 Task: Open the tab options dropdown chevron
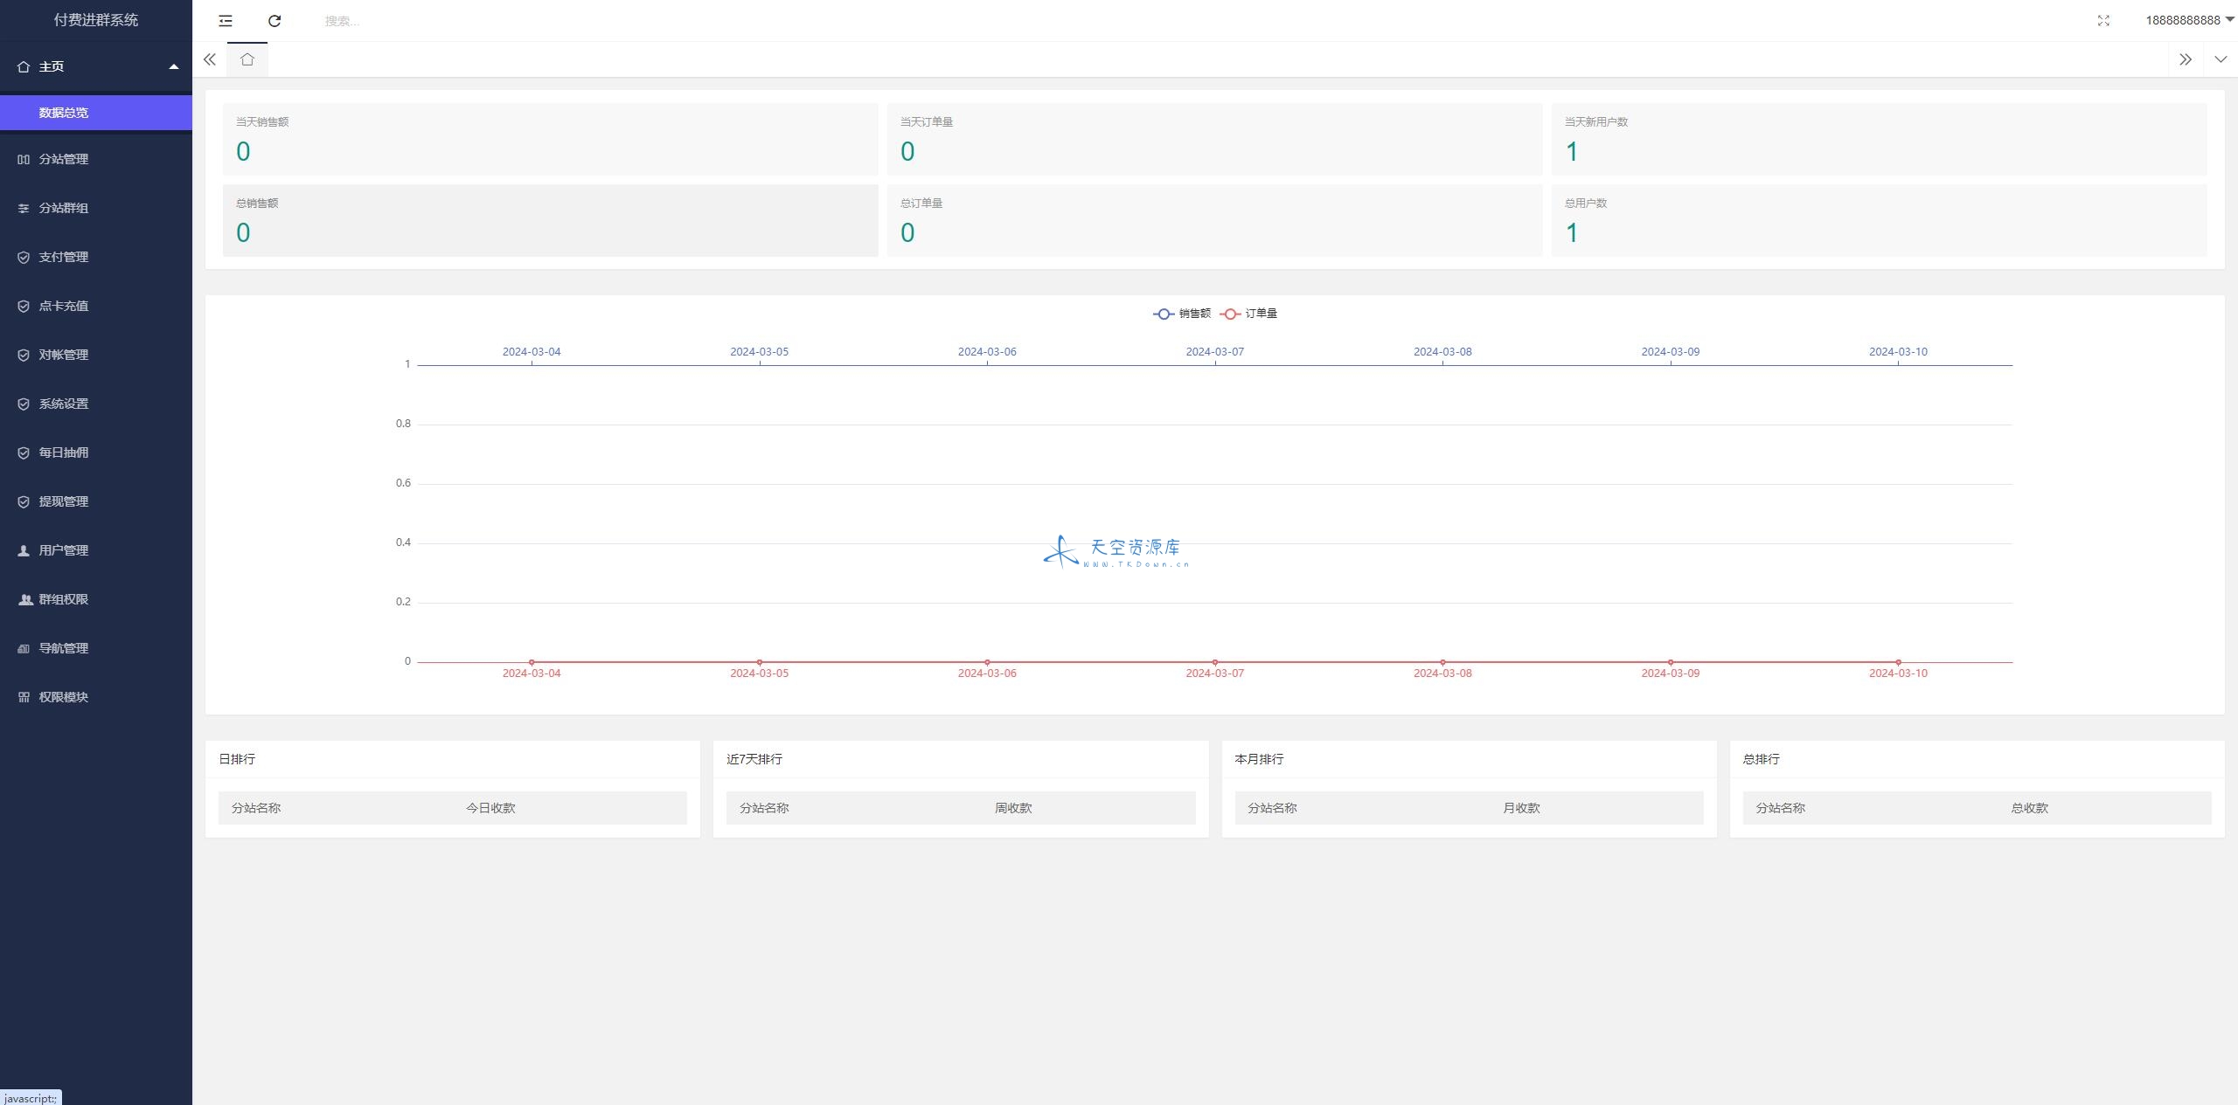pos(2221,59)
